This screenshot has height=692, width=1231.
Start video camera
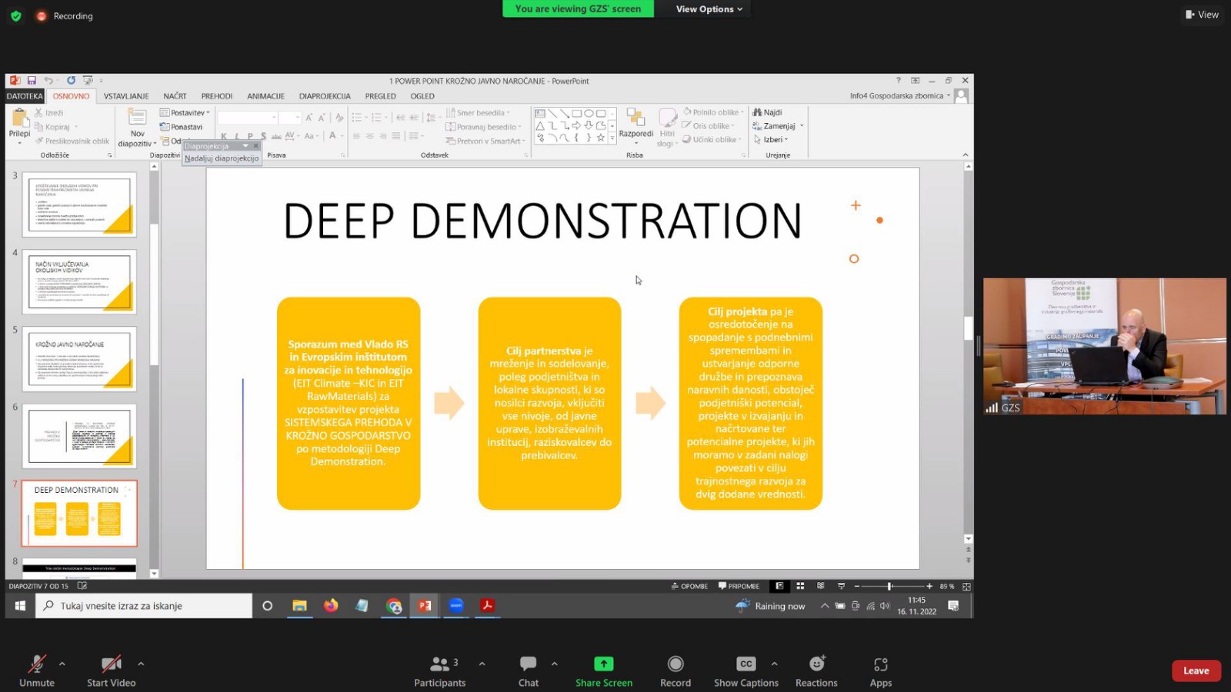pos(111,664)
